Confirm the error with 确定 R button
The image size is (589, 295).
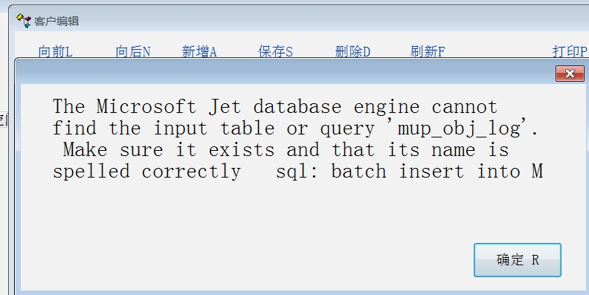[518, 260]
